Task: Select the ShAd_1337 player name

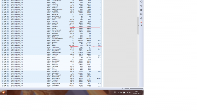Action: pos(56,41)
